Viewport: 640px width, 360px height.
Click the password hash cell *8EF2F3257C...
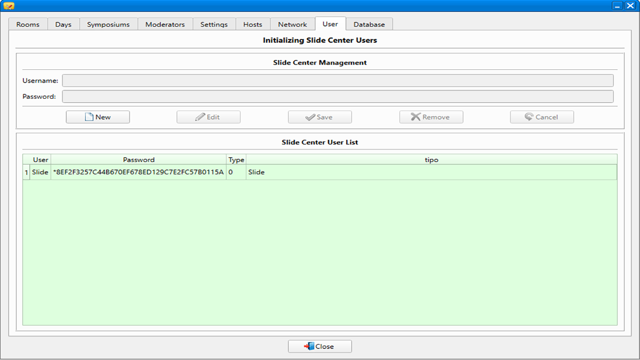tap(139, 172)
